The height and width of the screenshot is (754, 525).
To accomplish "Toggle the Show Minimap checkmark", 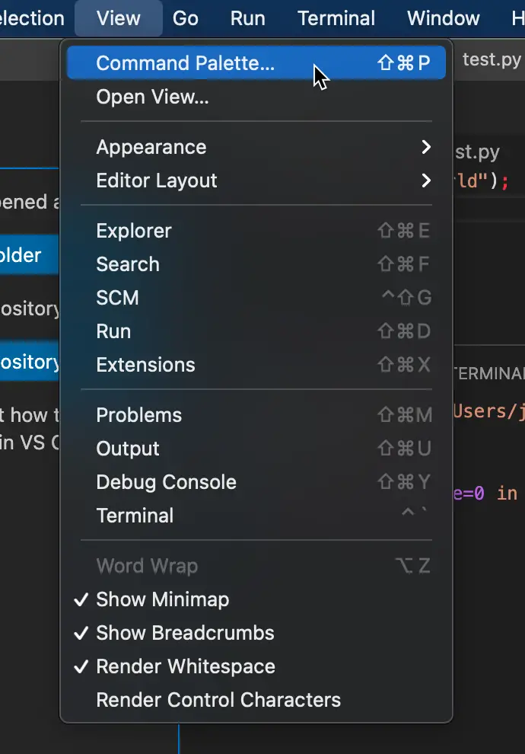I will point(256,599).
